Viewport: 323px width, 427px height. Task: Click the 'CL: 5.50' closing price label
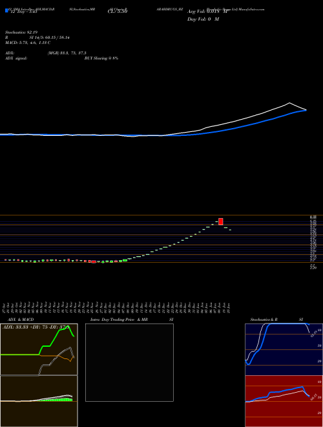(x=118, y=12)
